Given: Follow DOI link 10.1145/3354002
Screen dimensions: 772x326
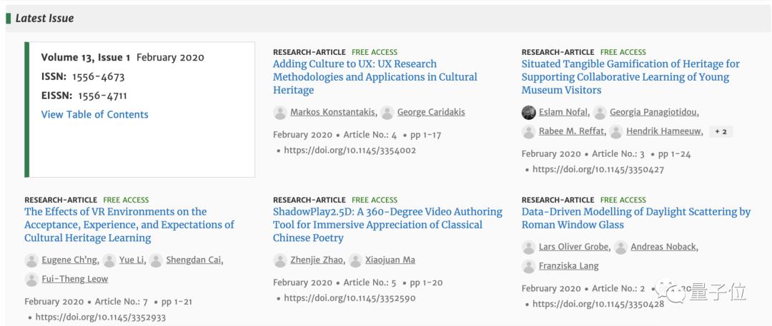Looking at the screenshot, I should tap(350, 151).
